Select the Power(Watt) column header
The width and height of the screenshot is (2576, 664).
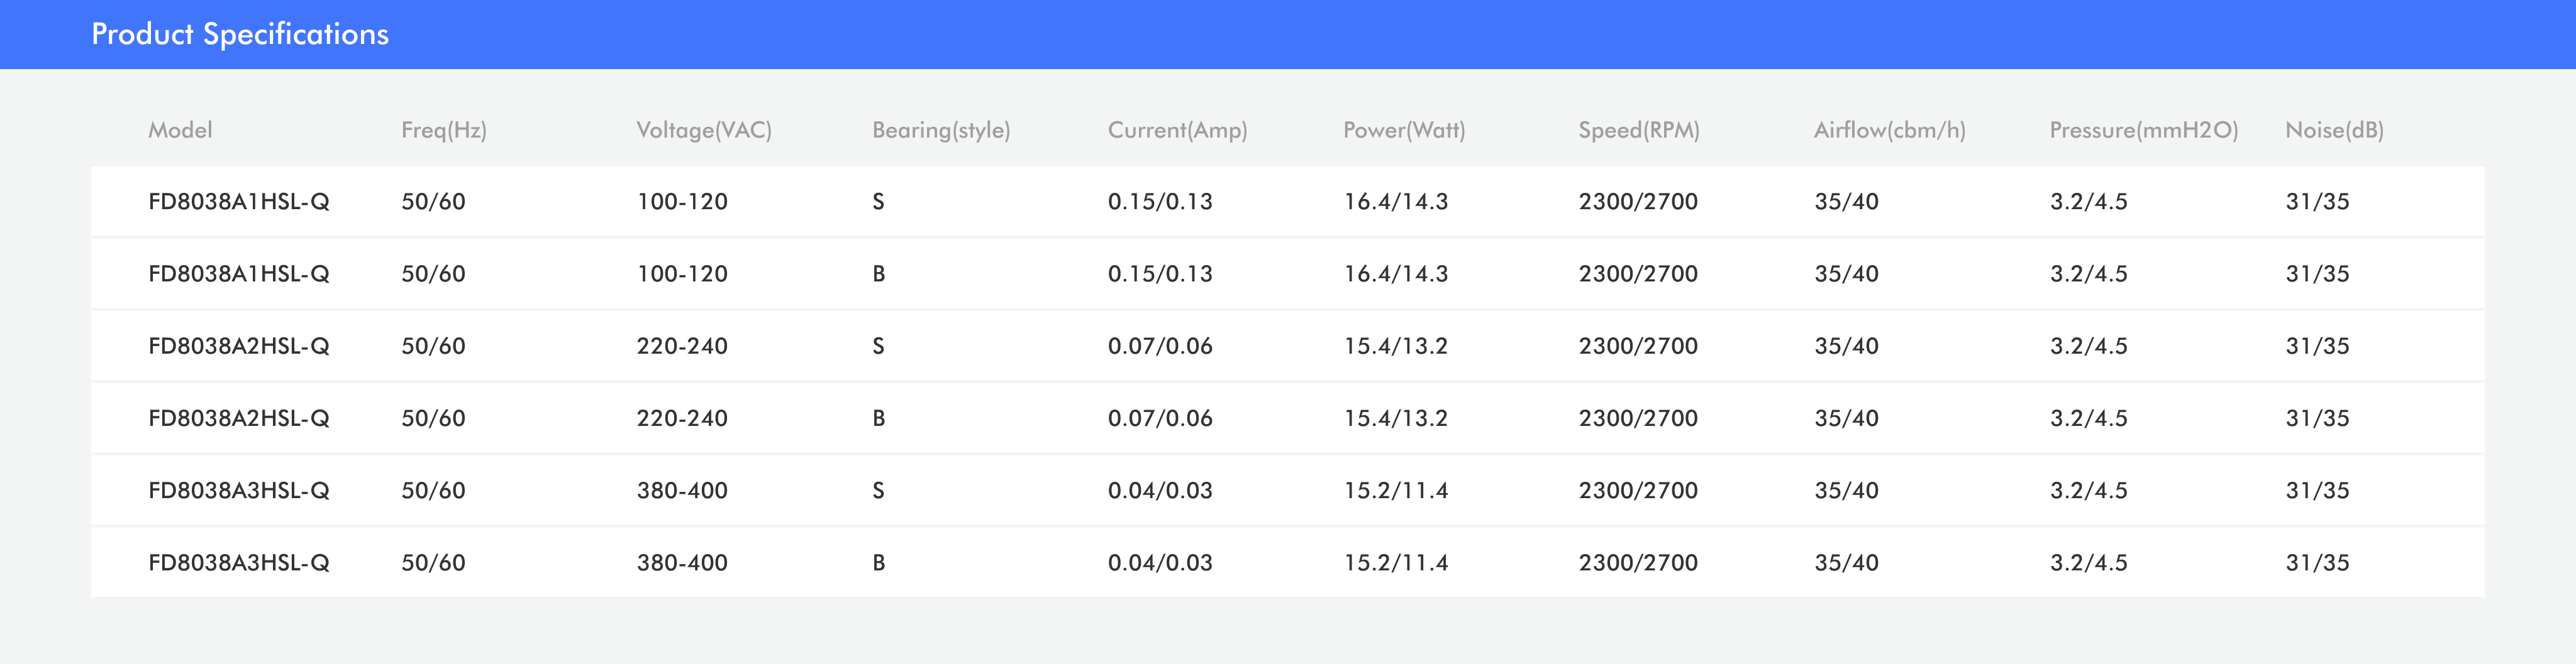(x=1403, y=130)
